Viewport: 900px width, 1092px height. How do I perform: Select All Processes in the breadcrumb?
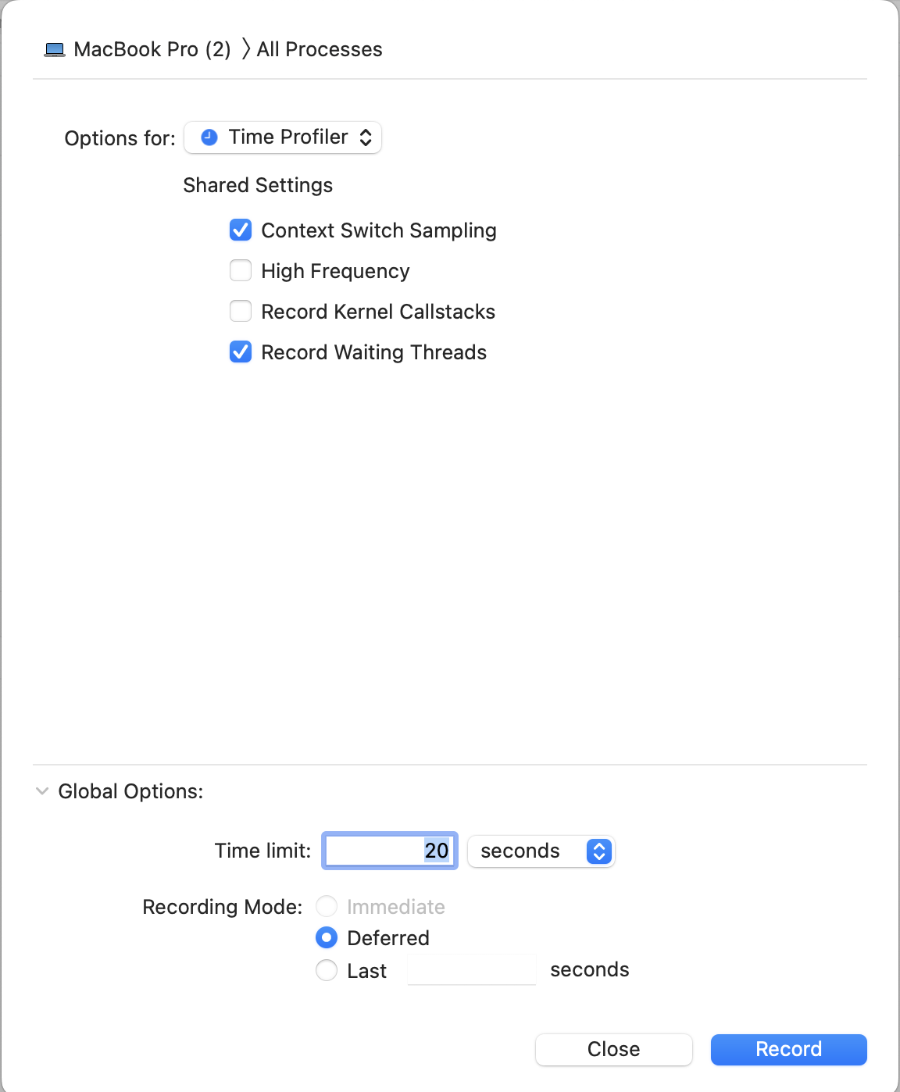click(x=320, y=49)
